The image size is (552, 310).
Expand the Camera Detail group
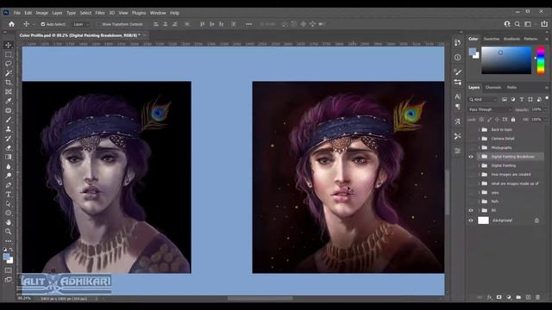[x=479, y=139]
